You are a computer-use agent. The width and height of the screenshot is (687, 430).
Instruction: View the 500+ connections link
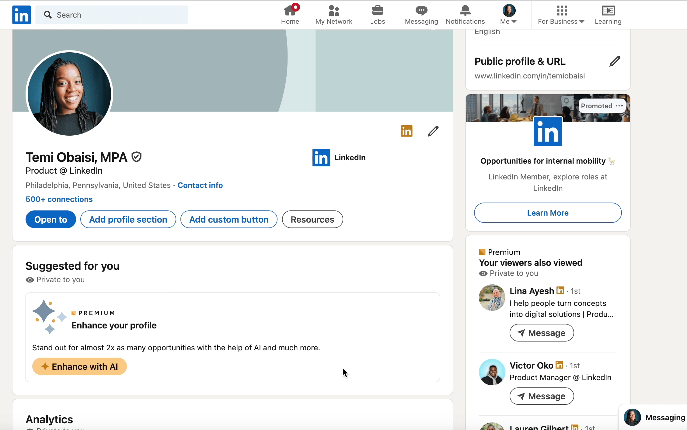59,199
